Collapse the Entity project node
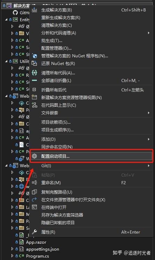The width and height of the screenshot is (155, 260). coord(6,19)
